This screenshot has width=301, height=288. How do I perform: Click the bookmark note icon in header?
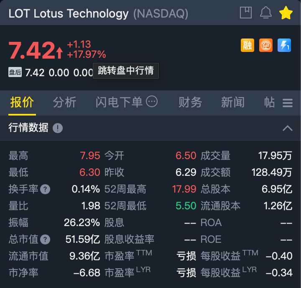coord(246,13)
